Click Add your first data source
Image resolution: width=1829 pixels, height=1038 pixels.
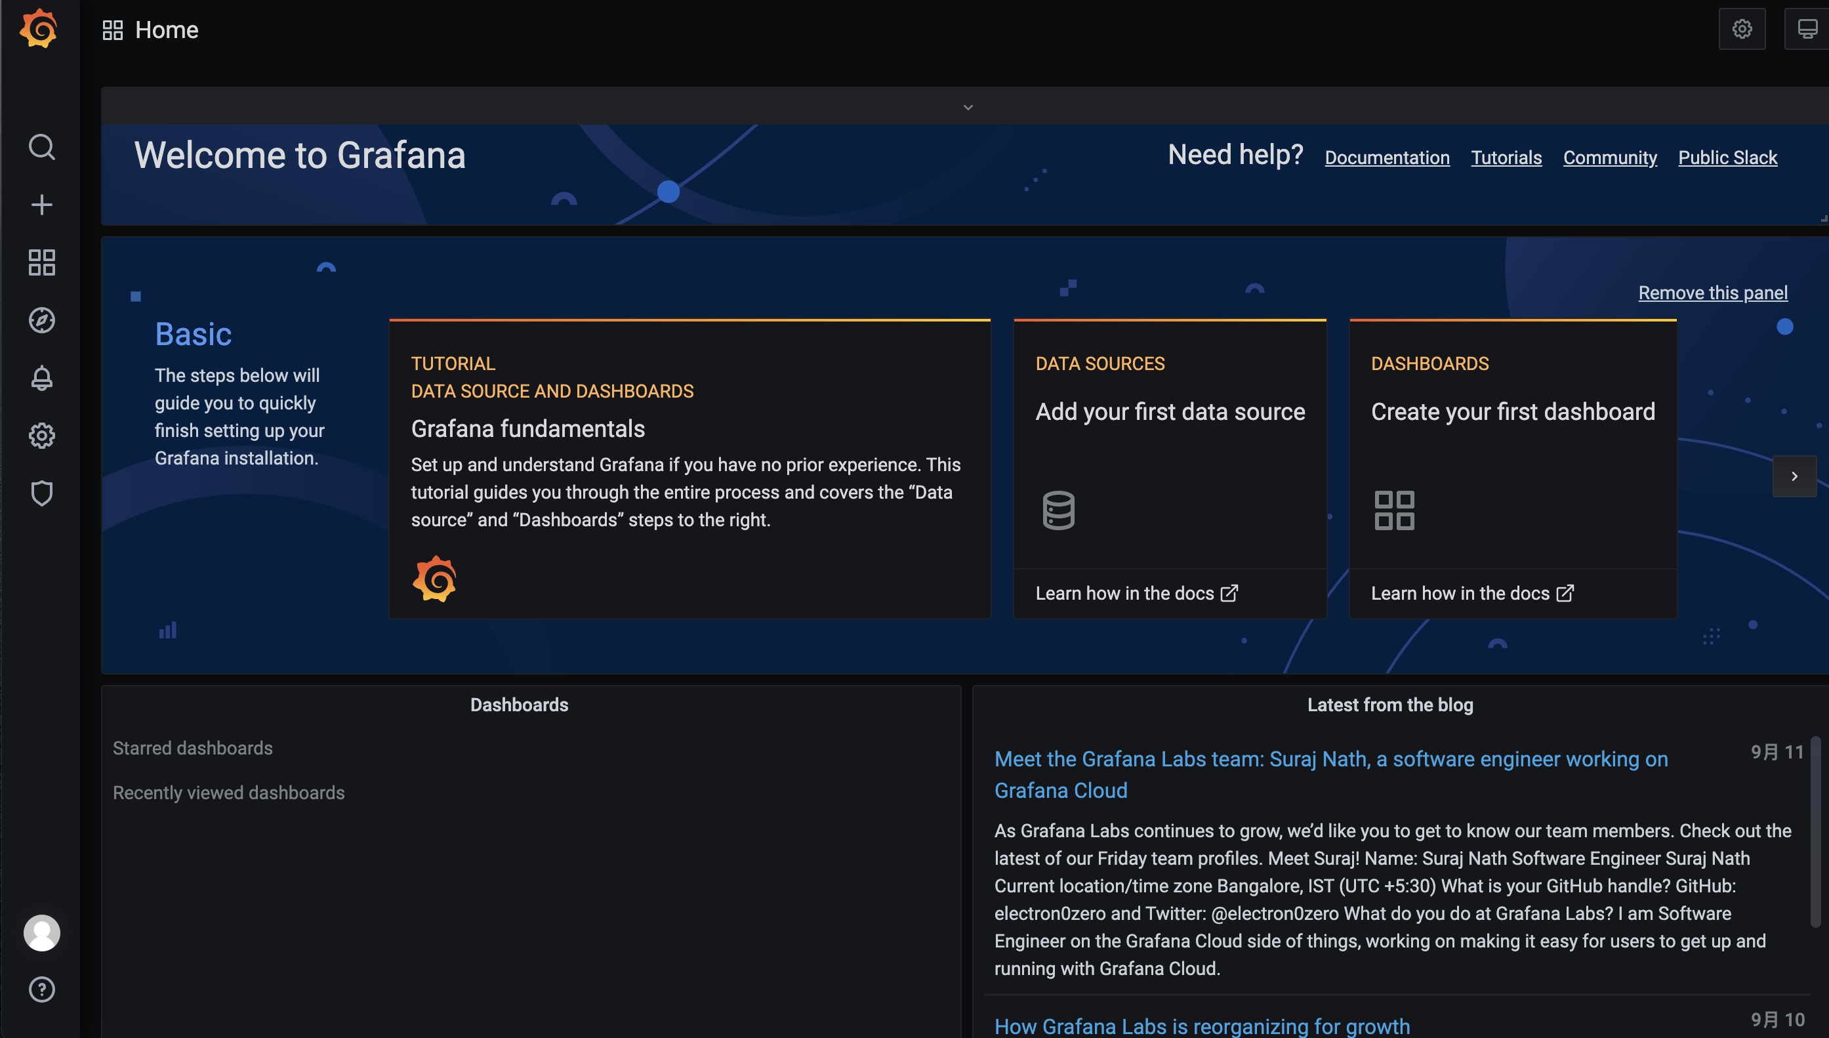1170,412
